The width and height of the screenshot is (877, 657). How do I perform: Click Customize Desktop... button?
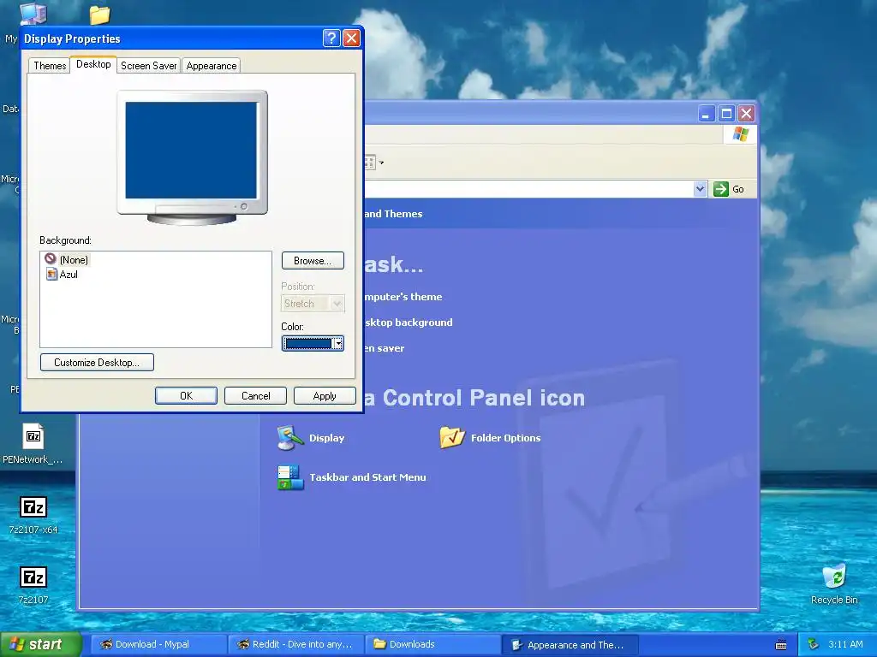[97, 363]
